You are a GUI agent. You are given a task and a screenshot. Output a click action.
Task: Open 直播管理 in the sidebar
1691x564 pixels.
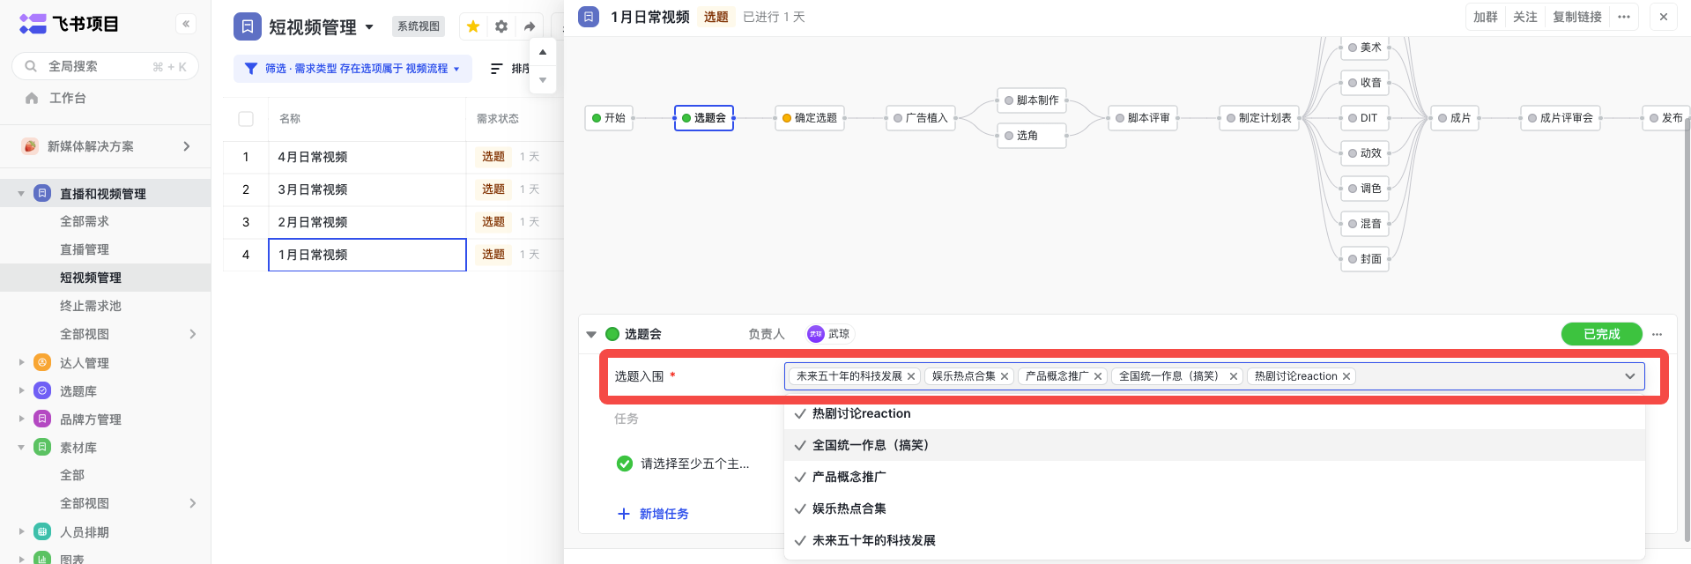[x=85, y=249]
